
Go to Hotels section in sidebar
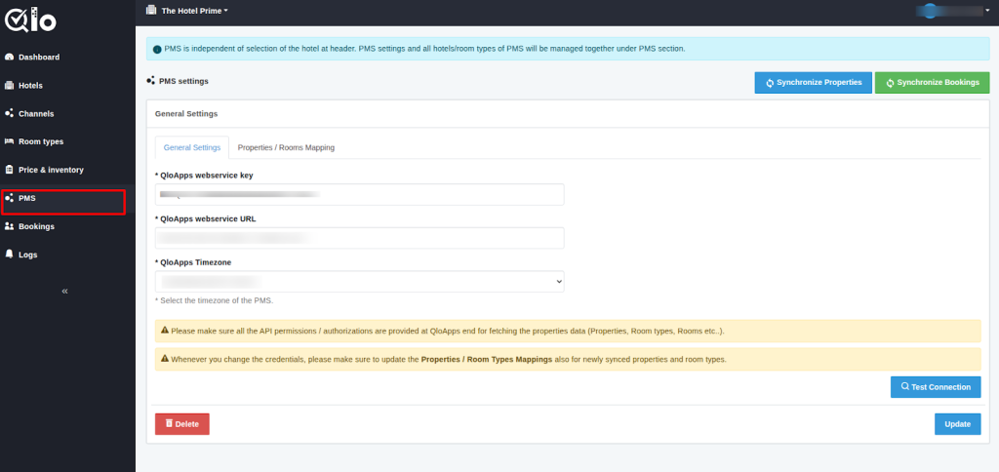tap(30, 86)
